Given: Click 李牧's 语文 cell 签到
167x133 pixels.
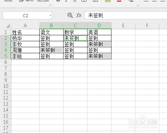Looking at the screenshot, I should coord(51,44).
